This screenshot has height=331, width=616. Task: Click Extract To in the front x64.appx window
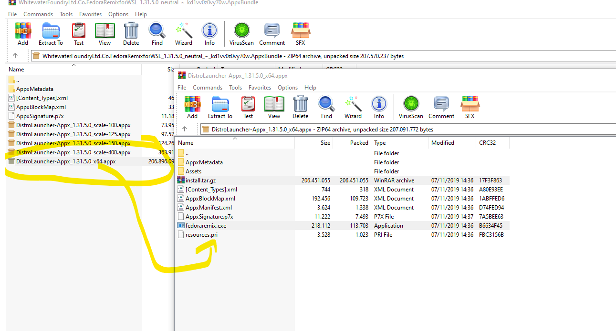coord(219,107)
